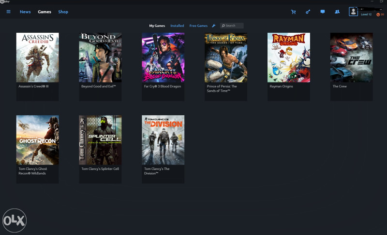Click the Uplay logo
Screen dimensions: 387x235
pyautogui.click(x=5, y=1)
